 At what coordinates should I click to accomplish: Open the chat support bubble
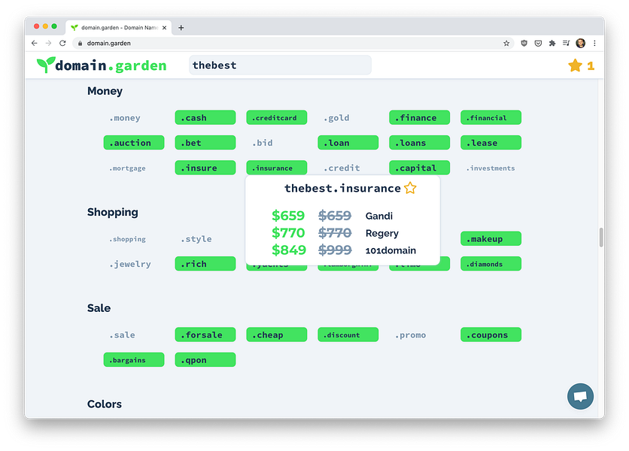(580, 396)
